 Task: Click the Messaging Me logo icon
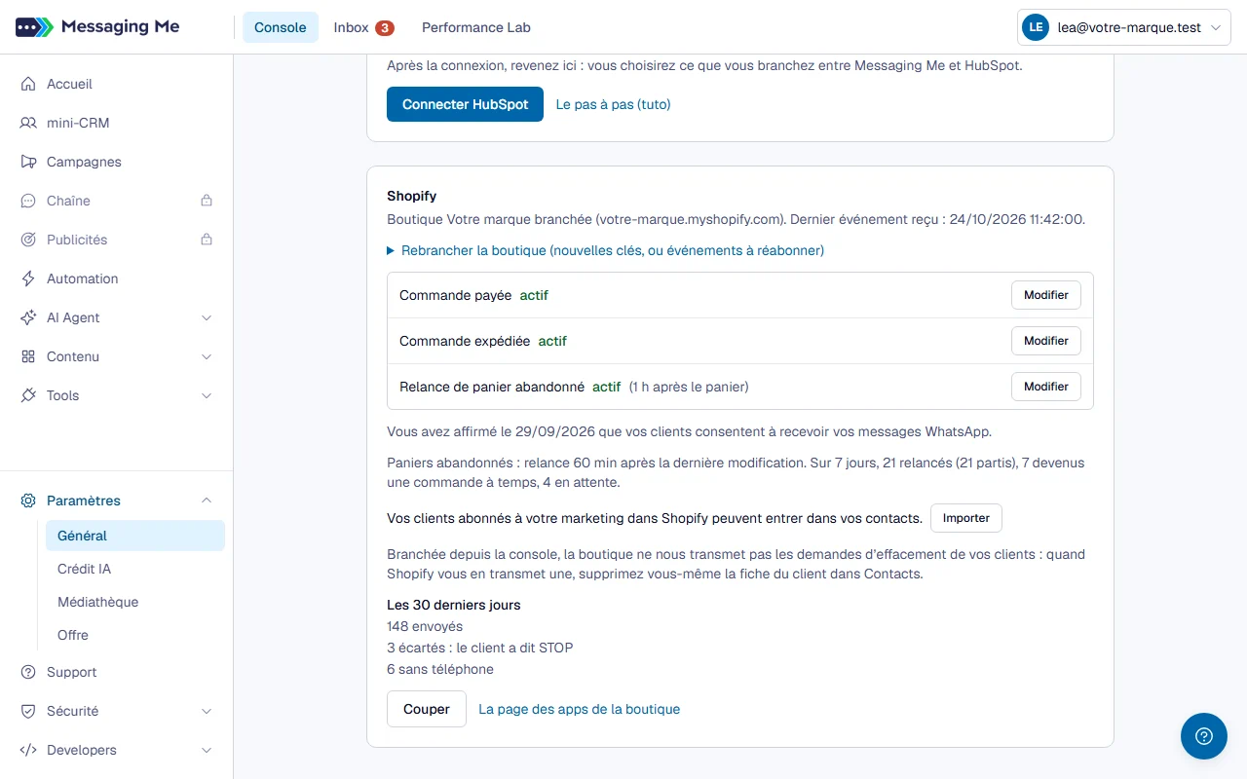pos(34,27)
